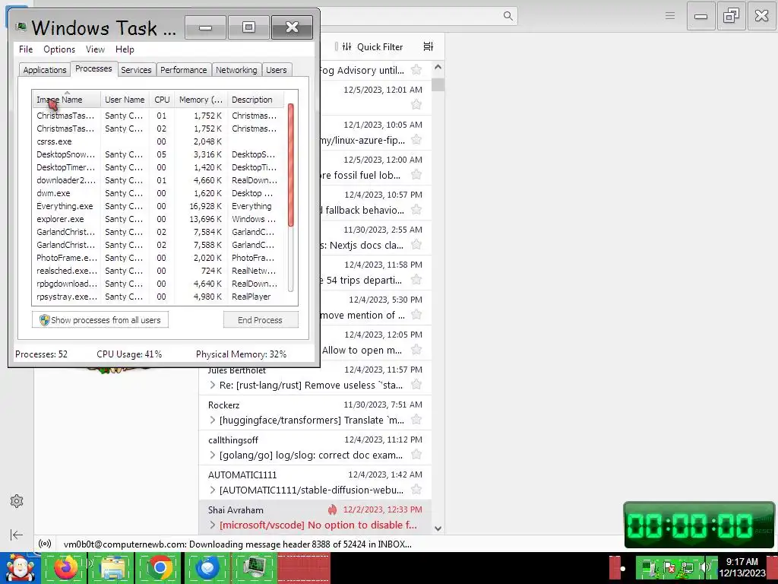The image size is (778, 584).
Task: Star the fossil fuel lob message
Action: click(416, 175)
